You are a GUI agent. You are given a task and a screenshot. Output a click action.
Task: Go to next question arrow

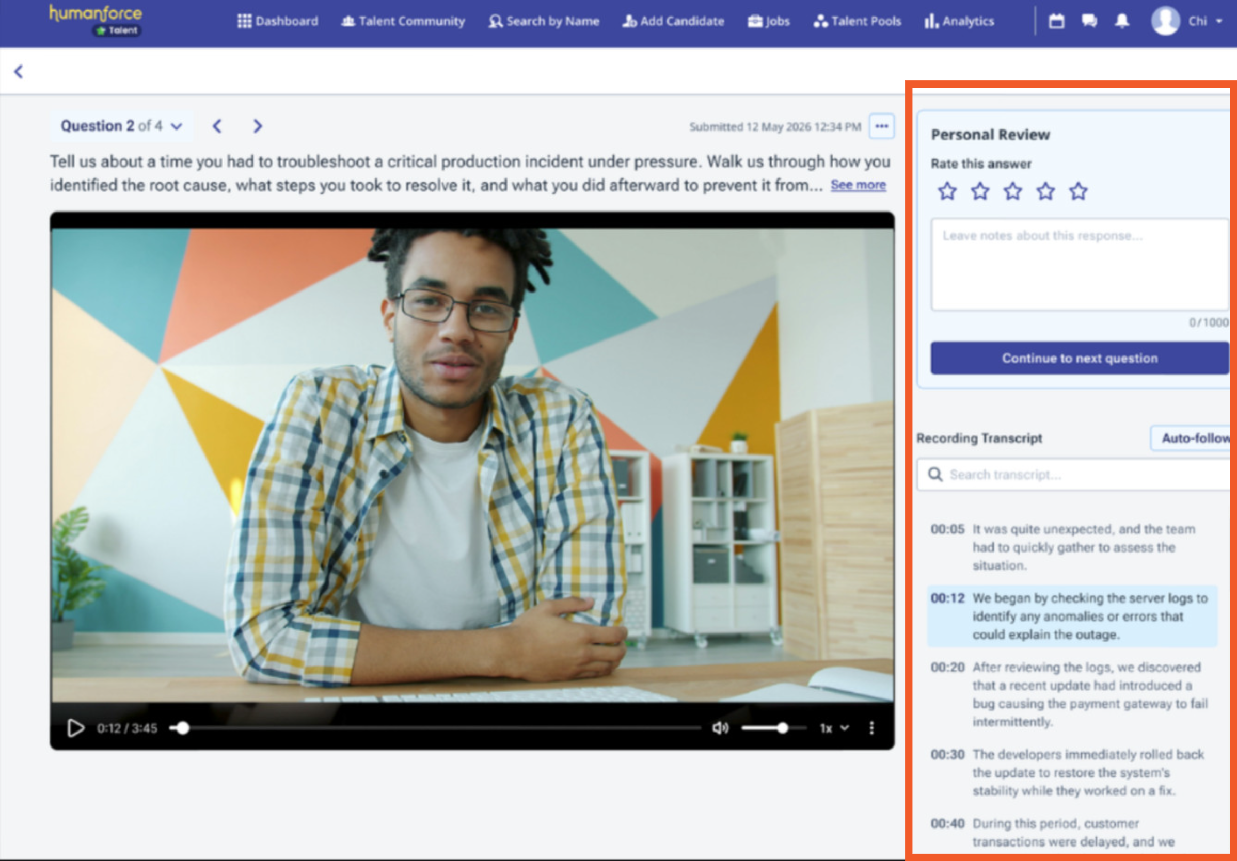coord(258,126)
